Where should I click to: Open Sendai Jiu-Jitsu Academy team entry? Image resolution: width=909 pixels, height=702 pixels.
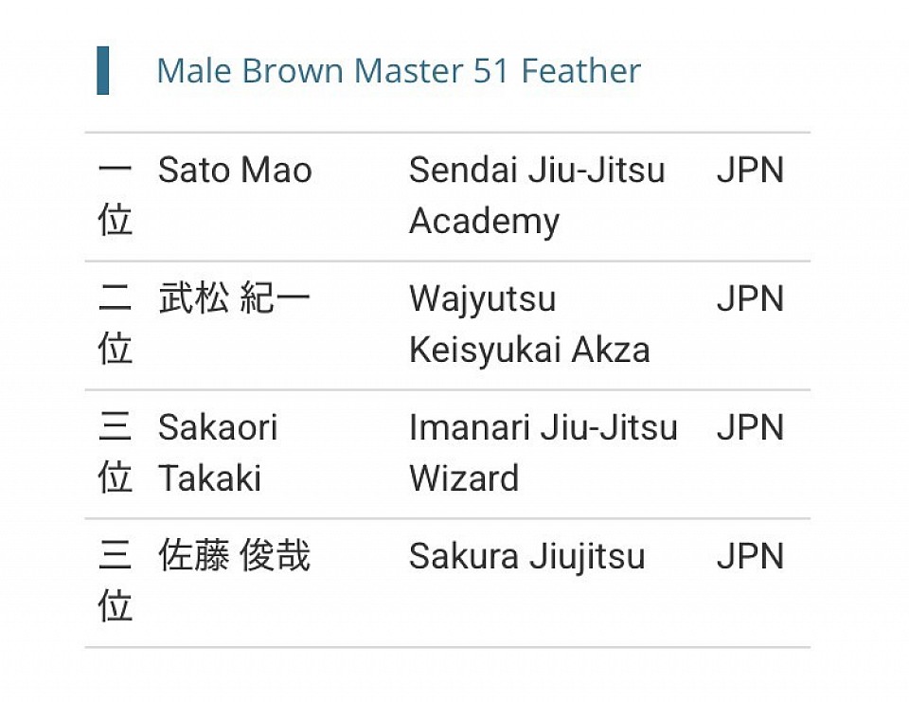537,196
